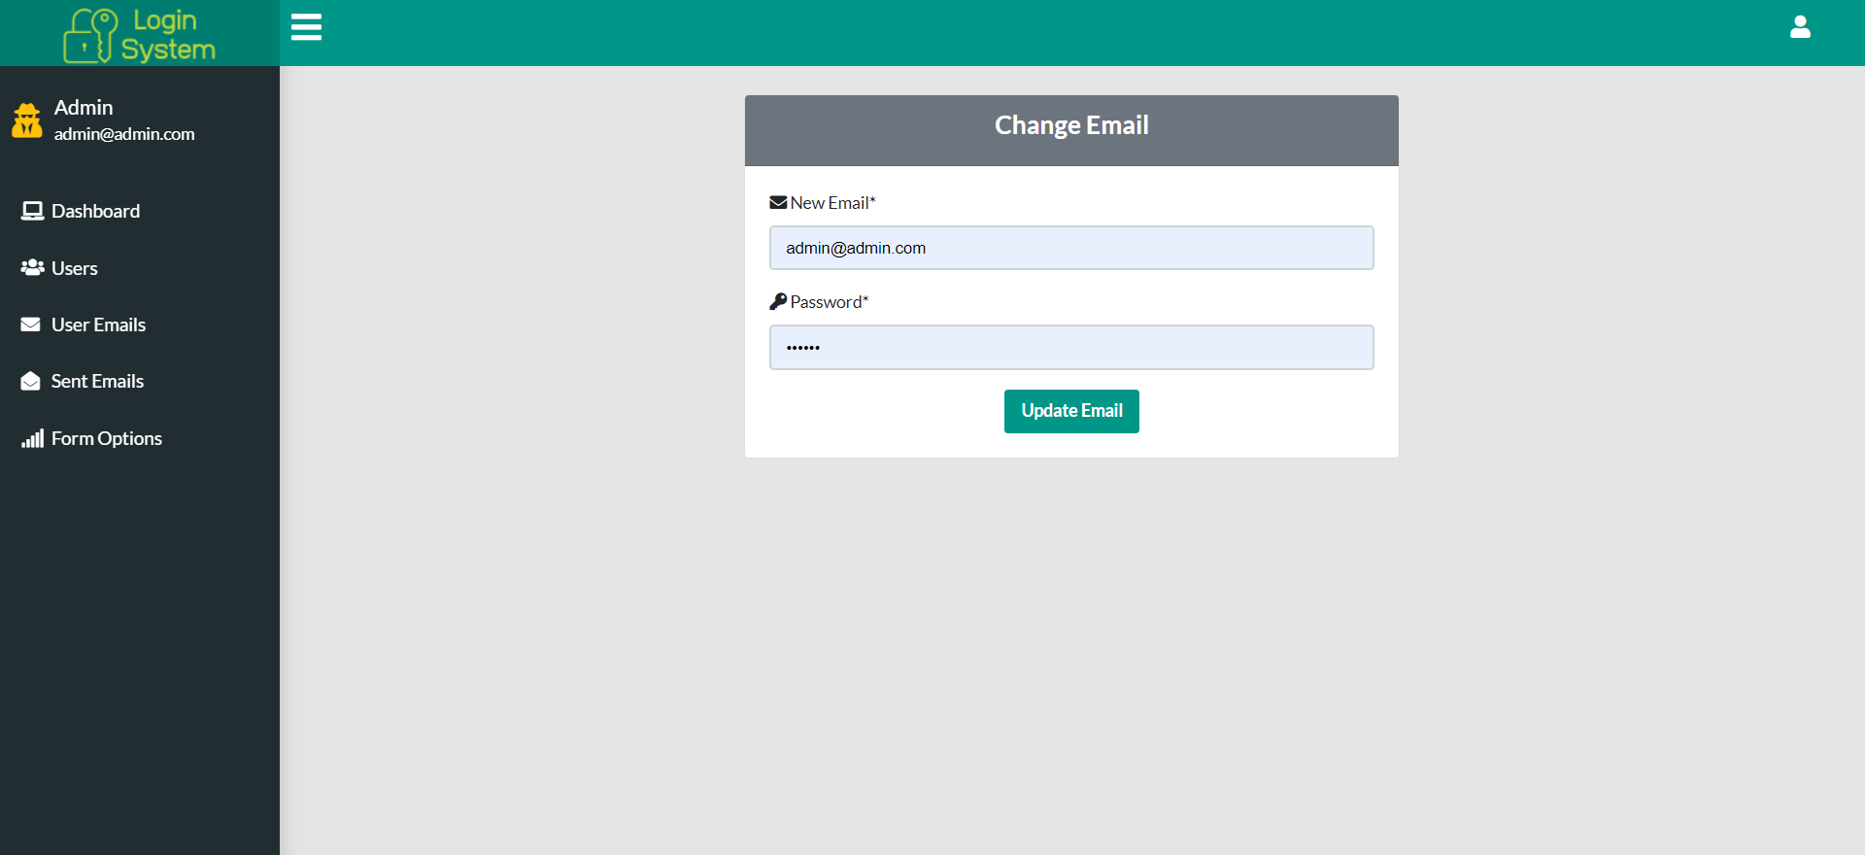Focus the Password input field
This screenshot has width=1865, height=855.
tap(1071, 347)
